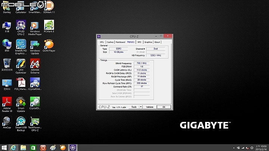Image resolution: width=269 pixels, height=151 pixels.
Task: Open TechPowerUp GPU-Z desktop icon
Action: tap(35, 124)
